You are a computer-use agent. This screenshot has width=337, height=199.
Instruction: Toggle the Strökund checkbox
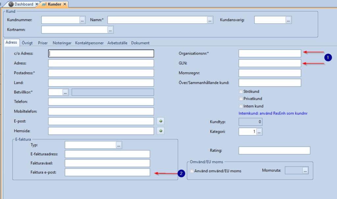click(241, 91)
